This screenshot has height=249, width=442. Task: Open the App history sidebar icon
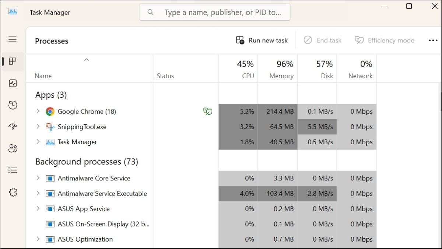13,105
